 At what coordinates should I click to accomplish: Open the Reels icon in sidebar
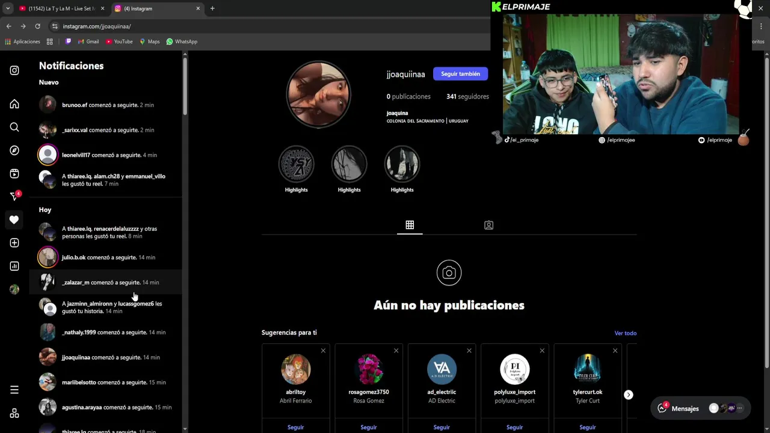point(14,174)
